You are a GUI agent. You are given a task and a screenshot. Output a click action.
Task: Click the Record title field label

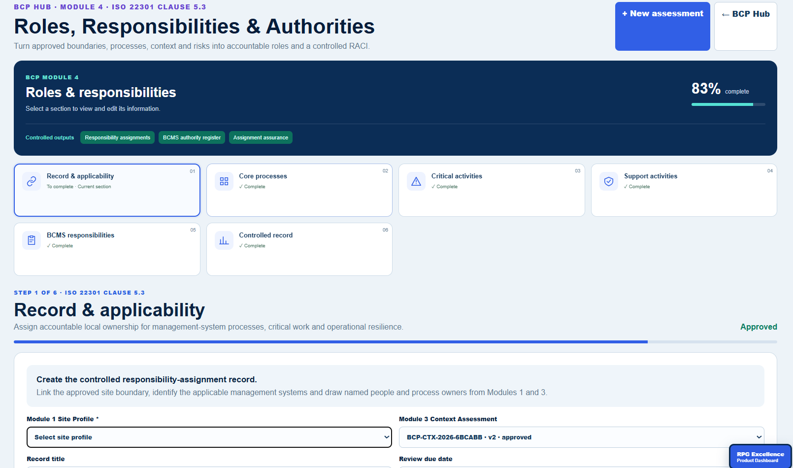tap(46, 459)
